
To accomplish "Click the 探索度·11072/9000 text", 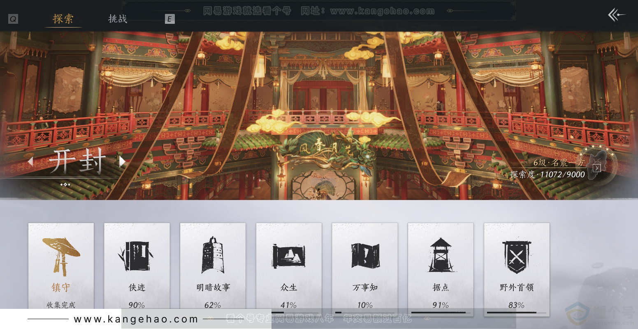I will pyautogui.click(x=548, y=174).
